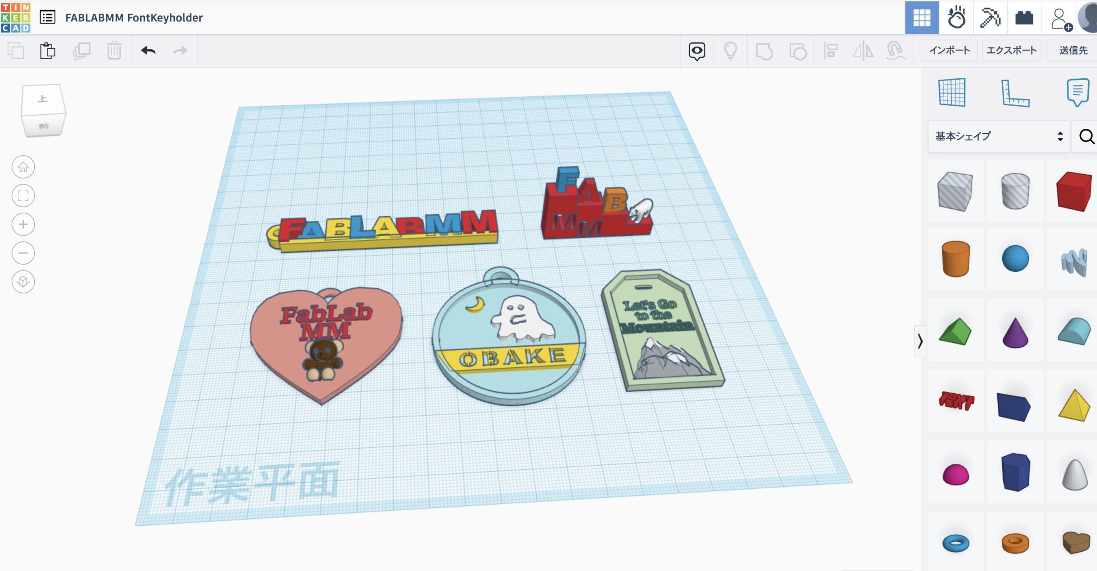Select the Mirror (flip) tool

tap(864, 51)
